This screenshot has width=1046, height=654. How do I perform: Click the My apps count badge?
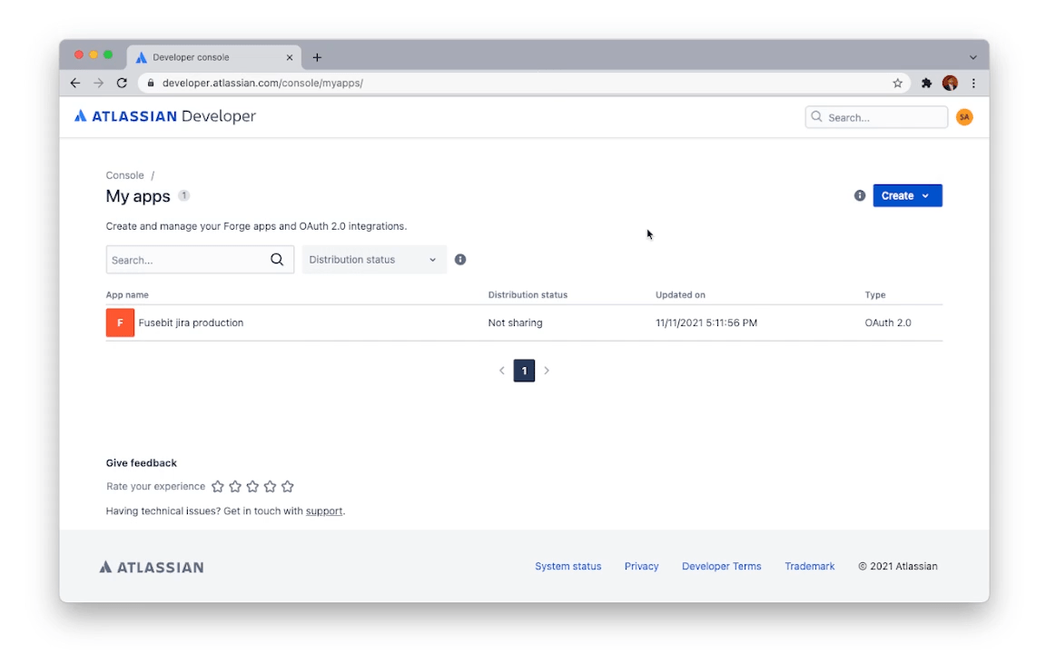(x=183, y=195)
